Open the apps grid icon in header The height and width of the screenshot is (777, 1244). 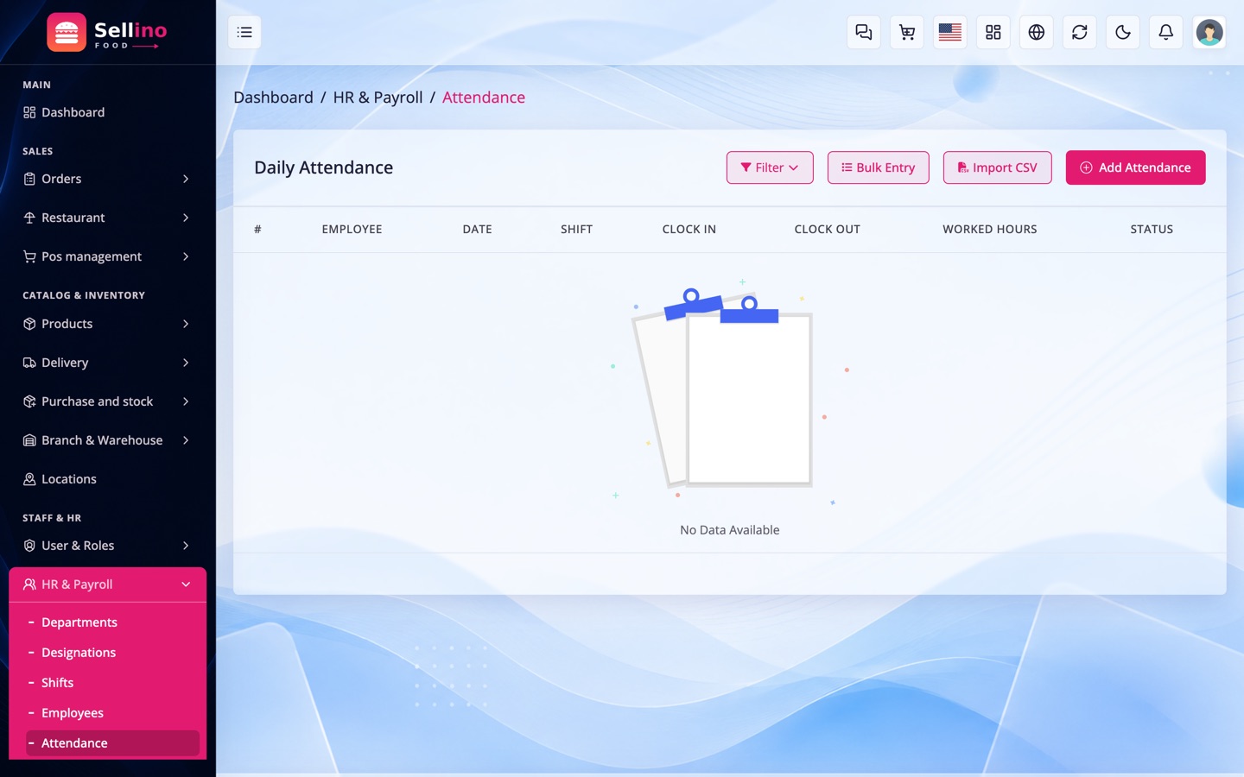coord(993,32)
